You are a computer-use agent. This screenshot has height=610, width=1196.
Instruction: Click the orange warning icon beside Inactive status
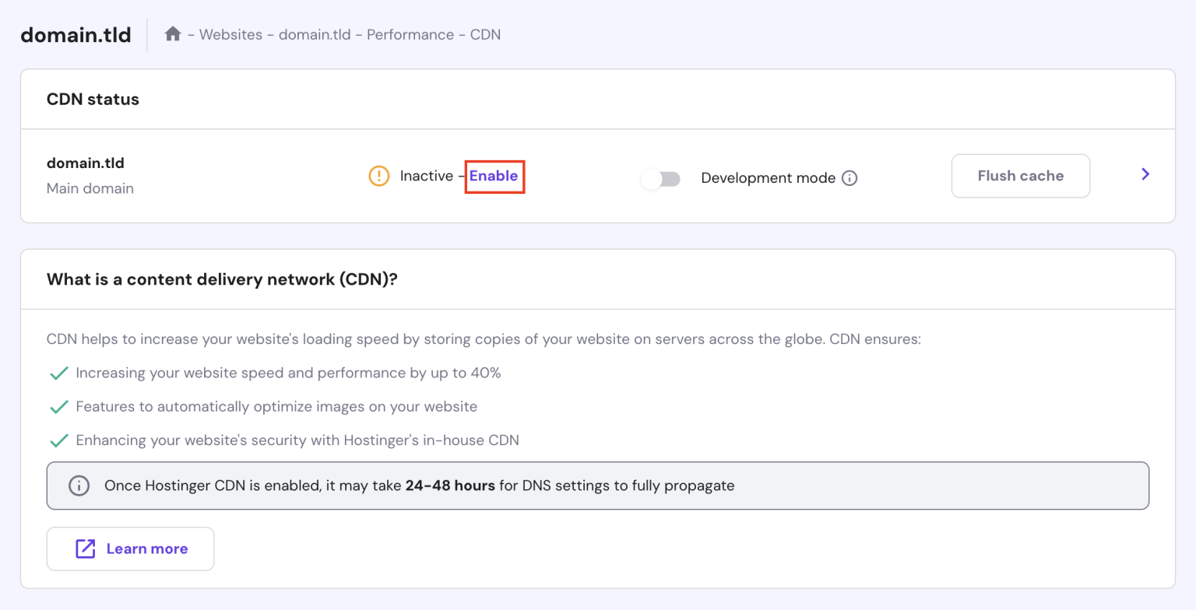tap(379, 176)
